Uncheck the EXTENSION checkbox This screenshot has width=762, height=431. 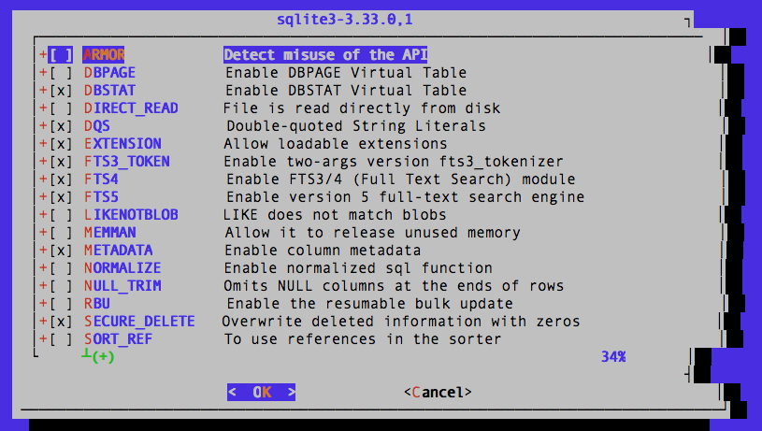60,144
